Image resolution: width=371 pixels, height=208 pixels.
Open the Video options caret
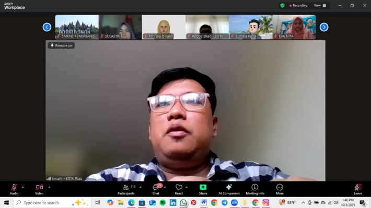(x=49, y=187)
